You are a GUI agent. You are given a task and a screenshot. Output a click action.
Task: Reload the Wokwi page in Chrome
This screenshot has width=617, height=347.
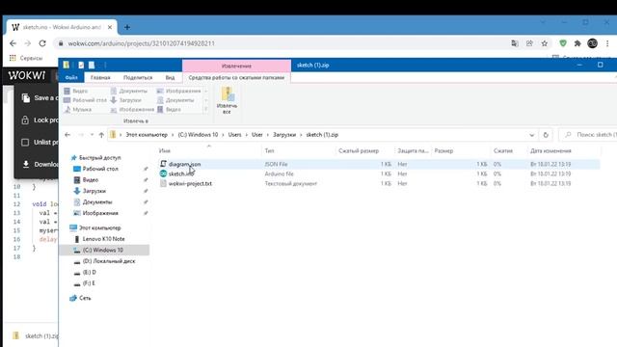pos(42,43)
